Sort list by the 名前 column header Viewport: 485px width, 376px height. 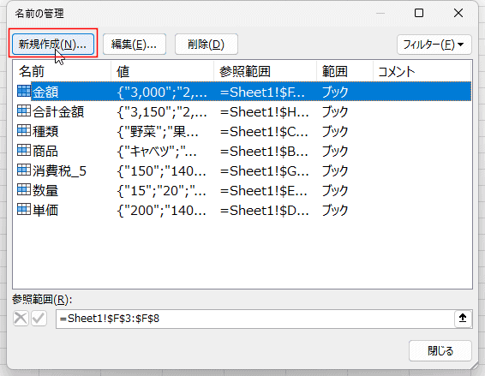click(62, 71)
